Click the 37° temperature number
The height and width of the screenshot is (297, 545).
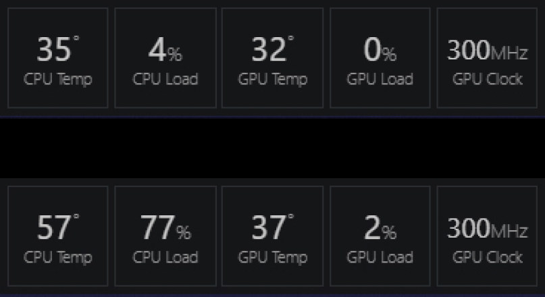(x=269, y=228)
